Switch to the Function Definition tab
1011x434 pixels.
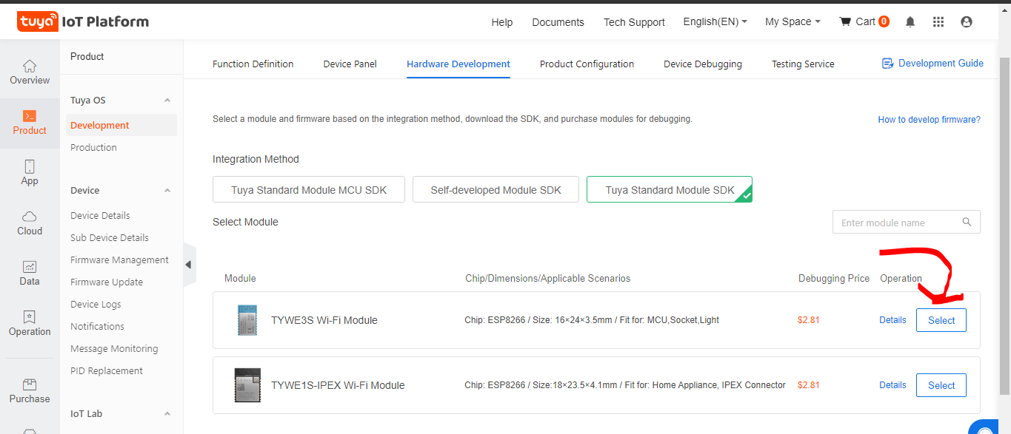pyautogui.click(x=253, y=64)
